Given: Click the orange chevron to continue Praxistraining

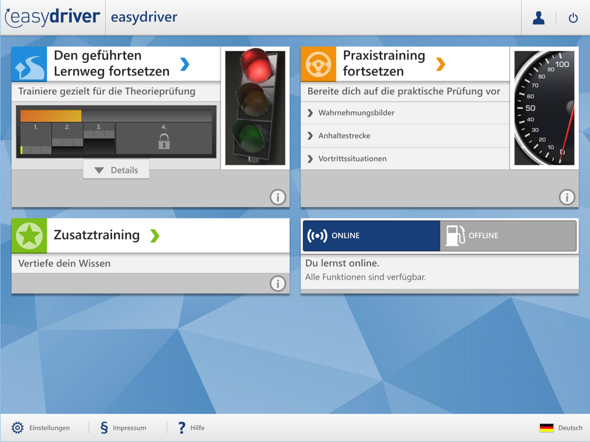Looking at the screenshot, I should coord(441,64).
